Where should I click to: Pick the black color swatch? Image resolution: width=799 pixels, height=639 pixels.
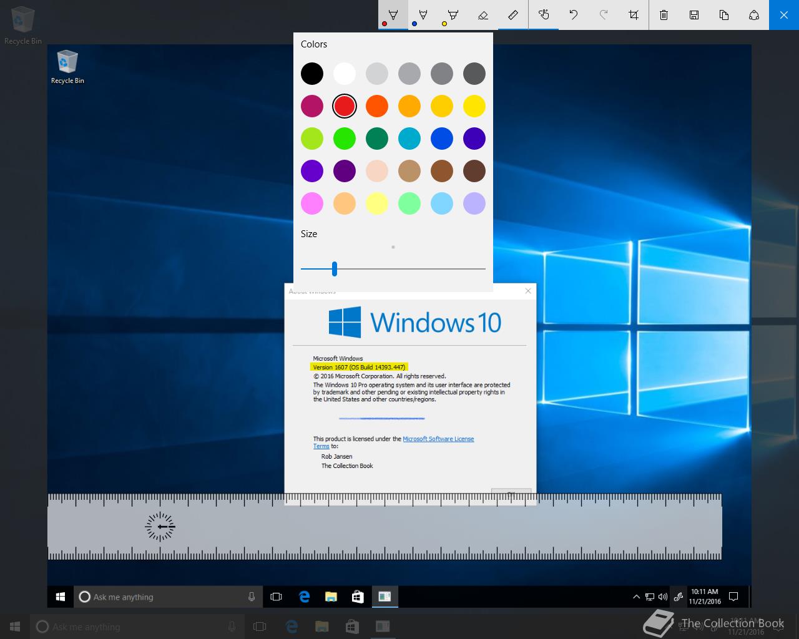312,74
